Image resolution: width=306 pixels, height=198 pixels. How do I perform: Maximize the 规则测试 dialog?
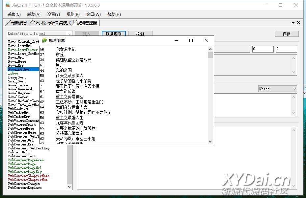(x=191, y=40)
